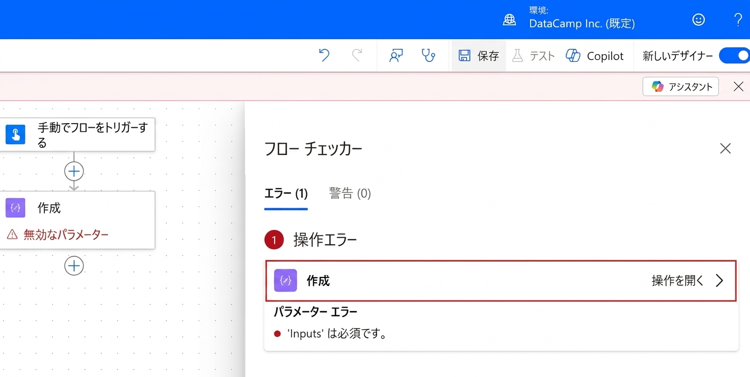Screen dimensions: 750x377
Task: Switch to the エラー (1) tab
Action: 286,194
